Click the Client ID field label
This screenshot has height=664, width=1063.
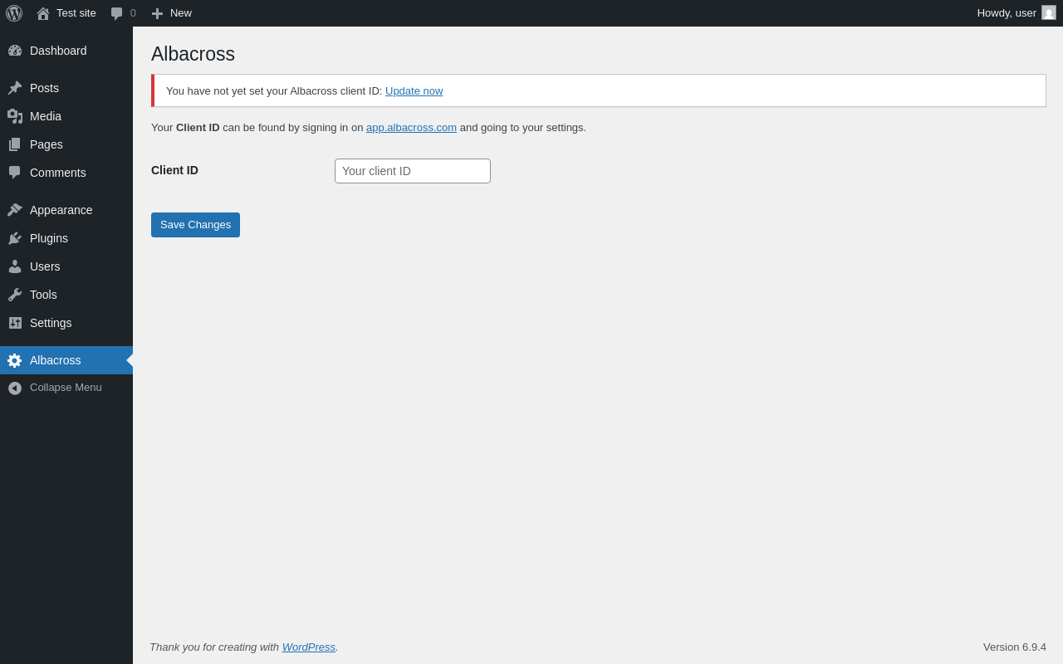[x=174, y=170]
